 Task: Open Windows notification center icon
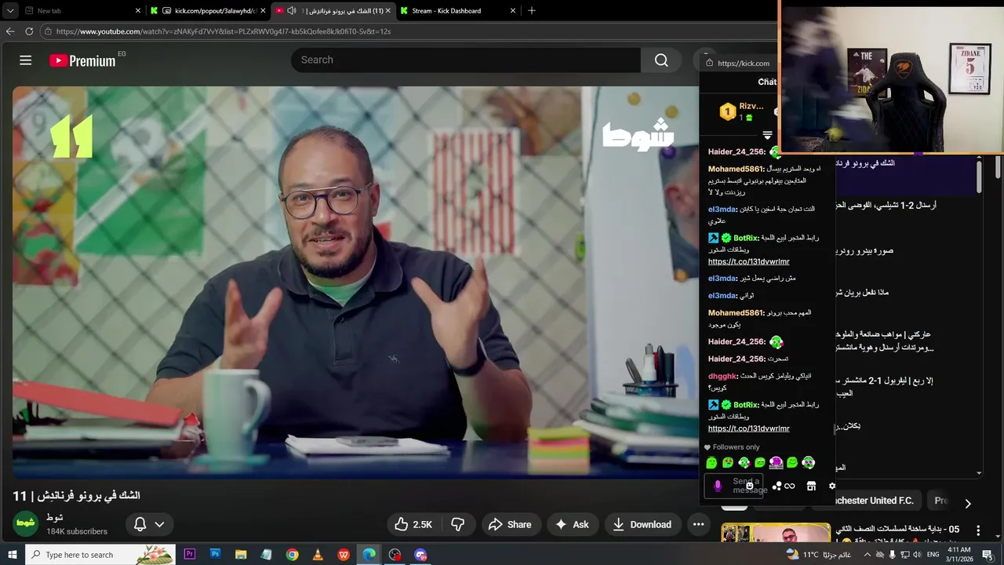point(988,555)
